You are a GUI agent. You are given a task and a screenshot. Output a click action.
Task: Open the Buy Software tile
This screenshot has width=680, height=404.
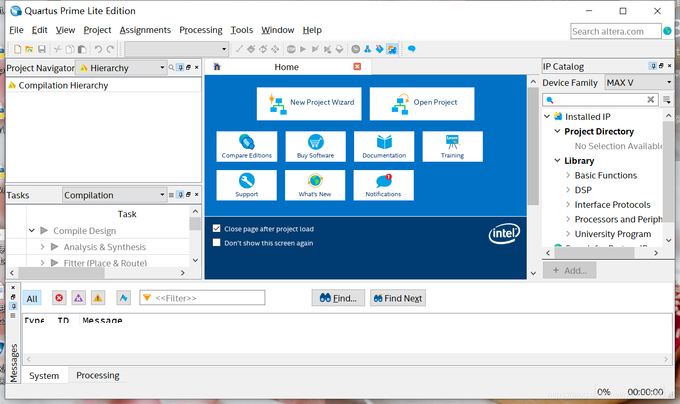pyautogui.click(x=315, y=147)
